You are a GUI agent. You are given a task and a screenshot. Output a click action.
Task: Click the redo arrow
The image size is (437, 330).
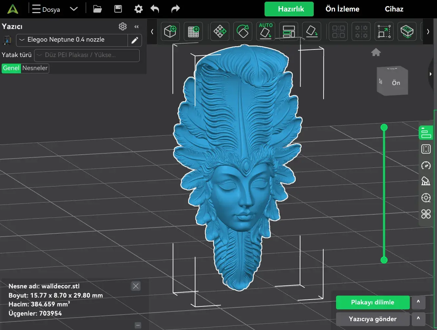point(175,9)
